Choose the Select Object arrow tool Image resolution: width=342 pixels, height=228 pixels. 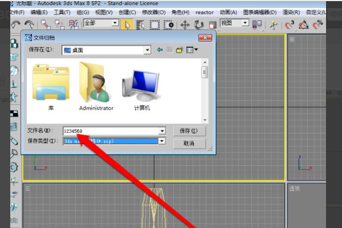tap(127, 25)
